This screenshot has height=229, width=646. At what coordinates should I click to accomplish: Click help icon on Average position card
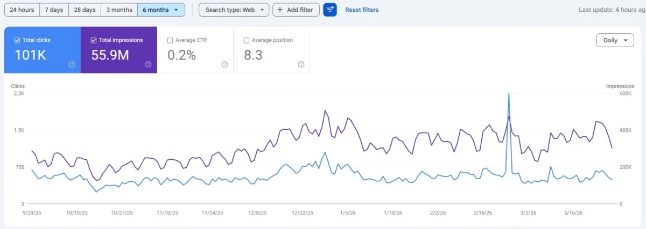(x=301, y=64)
